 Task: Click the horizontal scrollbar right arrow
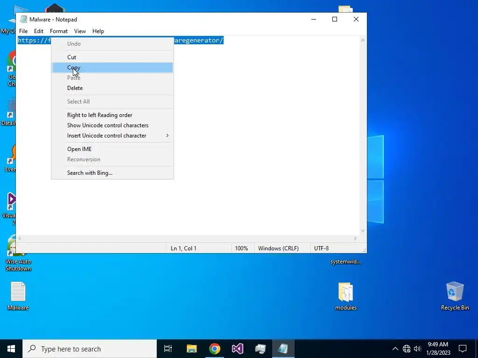(355, 239)
